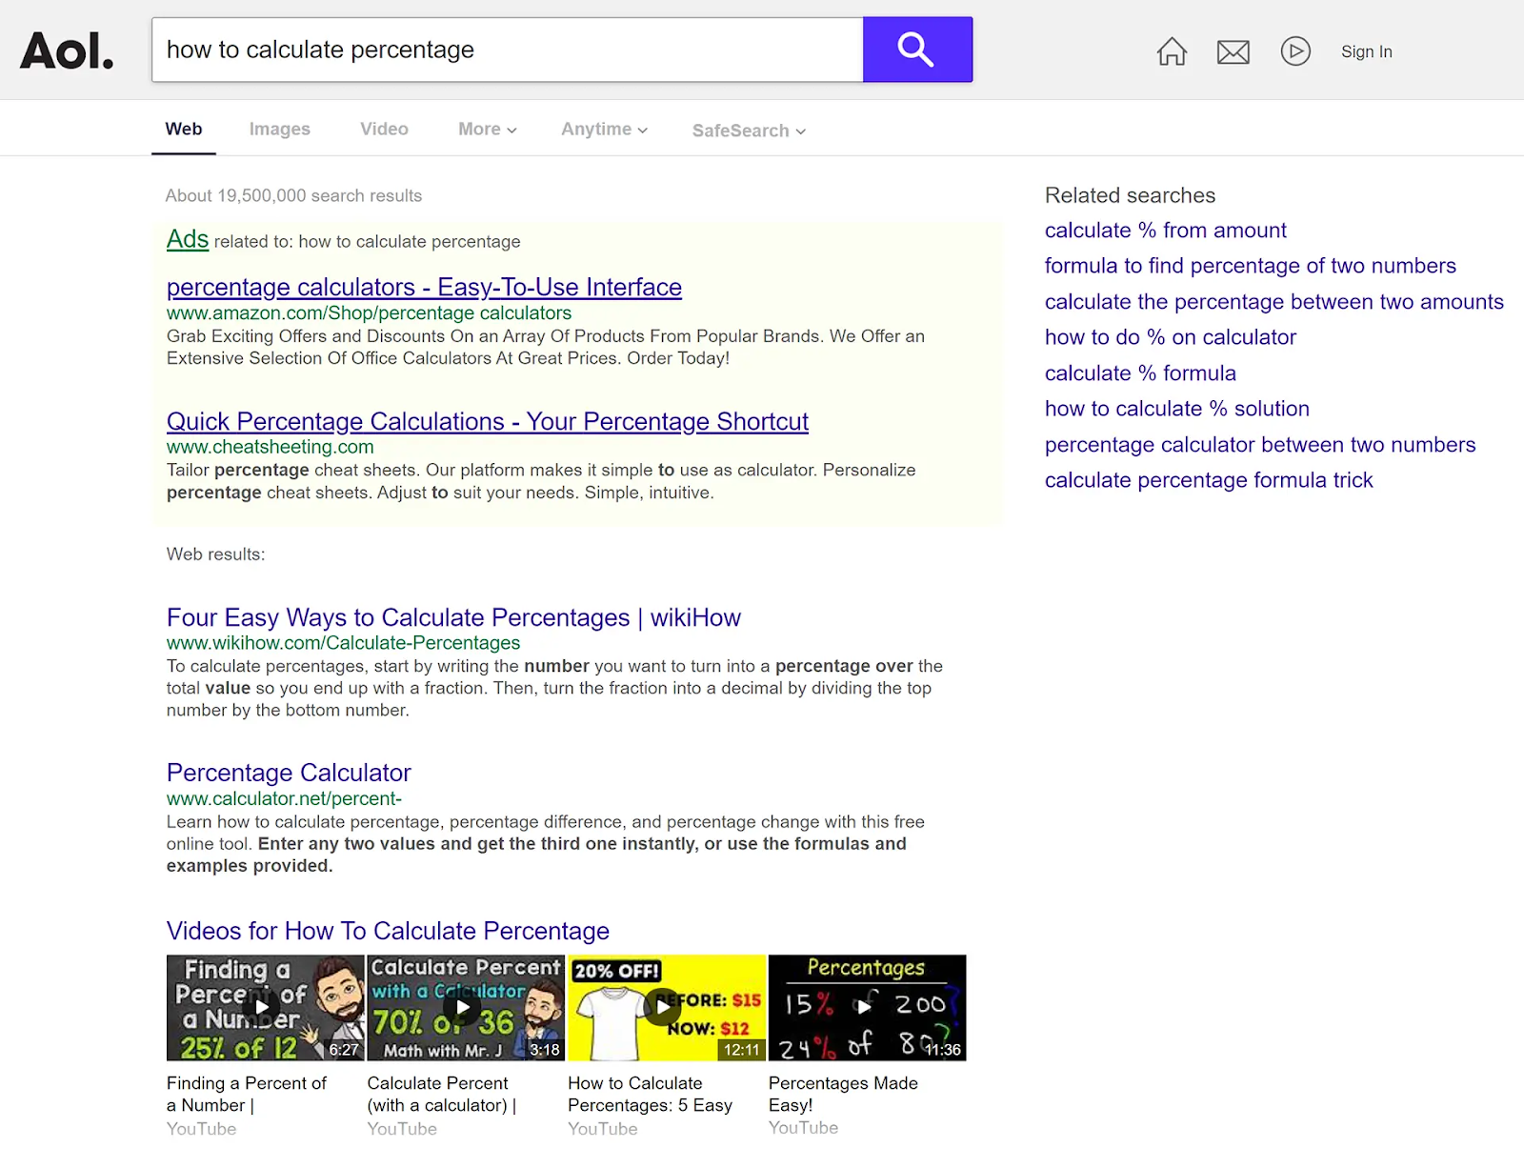This screenshot has height=1168, width=1524.
Task: Click 'About 19,500,000 search results' text
Action: 293,195
